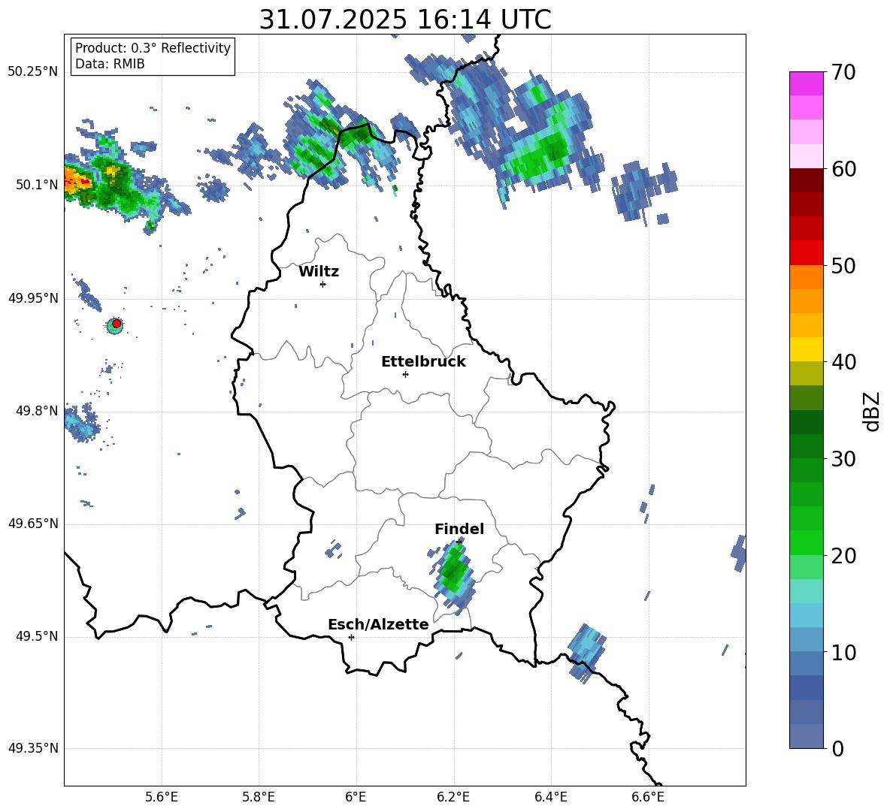Click the 49.65°N latitude label
Screen dimensions: 890x812
coord(32,524)
